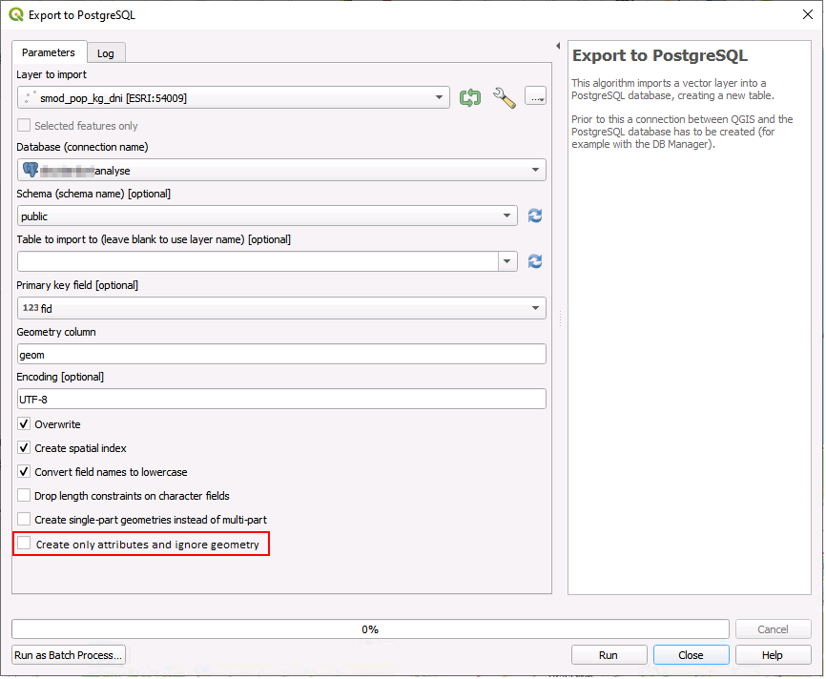Refresh the table list

coord(534,261)
